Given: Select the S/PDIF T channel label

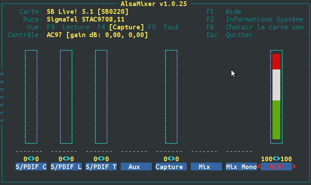Looking at the screenshot, I should (x=101, y=166).
